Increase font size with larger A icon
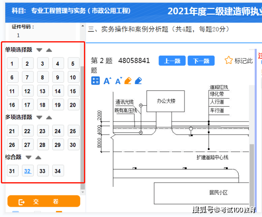Image resolution: width=262 pixels, height=217 pixels. pos(107,81)
